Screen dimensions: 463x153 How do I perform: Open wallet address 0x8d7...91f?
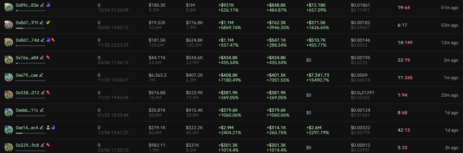27,22
